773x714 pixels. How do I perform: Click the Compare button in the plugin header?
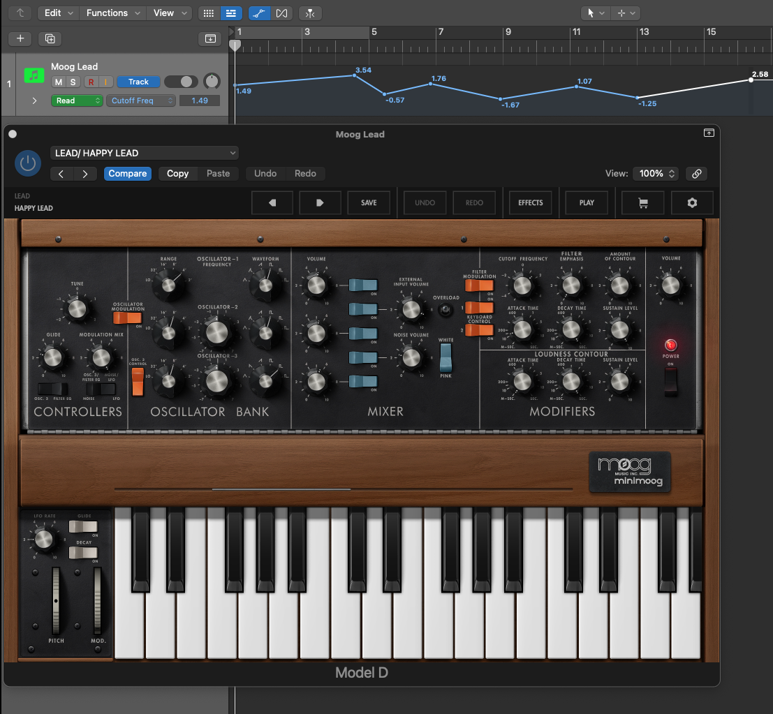[127, 173]
